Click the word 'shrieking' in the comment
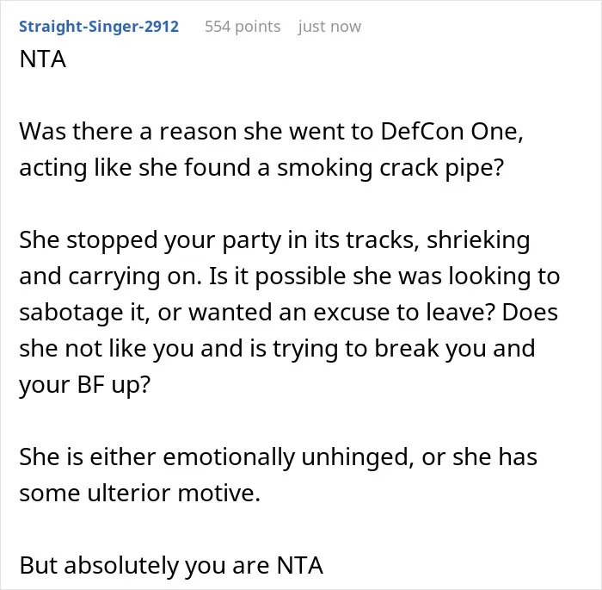The width and height of the screenshot is (602, 590). [478, 240]
